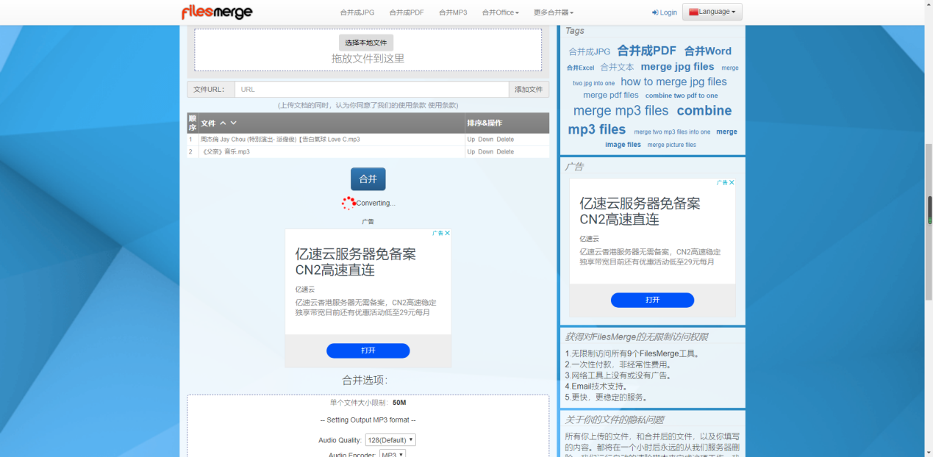Screen dimensions: 933x457
Task: Click the Login link
Action: (x=665, y=12)
